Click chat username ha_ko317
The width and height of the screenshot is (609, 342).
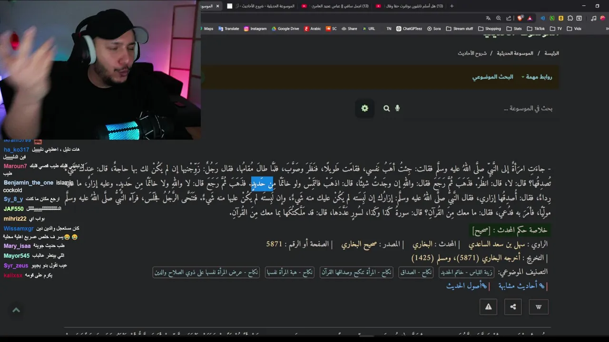pos(16,150)
